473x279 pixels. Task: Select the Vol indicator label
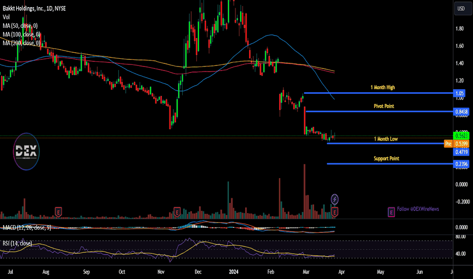(6, 17)
